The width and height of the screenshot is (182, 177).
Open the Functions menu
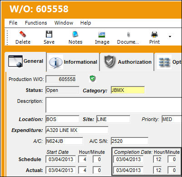pyautogui.click(x=36, y=23)
